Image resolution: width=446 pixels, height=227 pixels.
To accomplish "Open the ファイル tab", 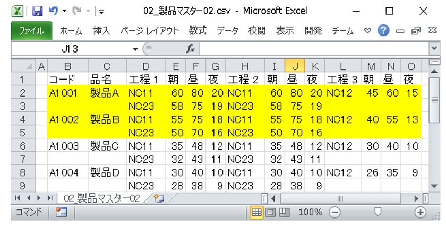I will (31, 31).
